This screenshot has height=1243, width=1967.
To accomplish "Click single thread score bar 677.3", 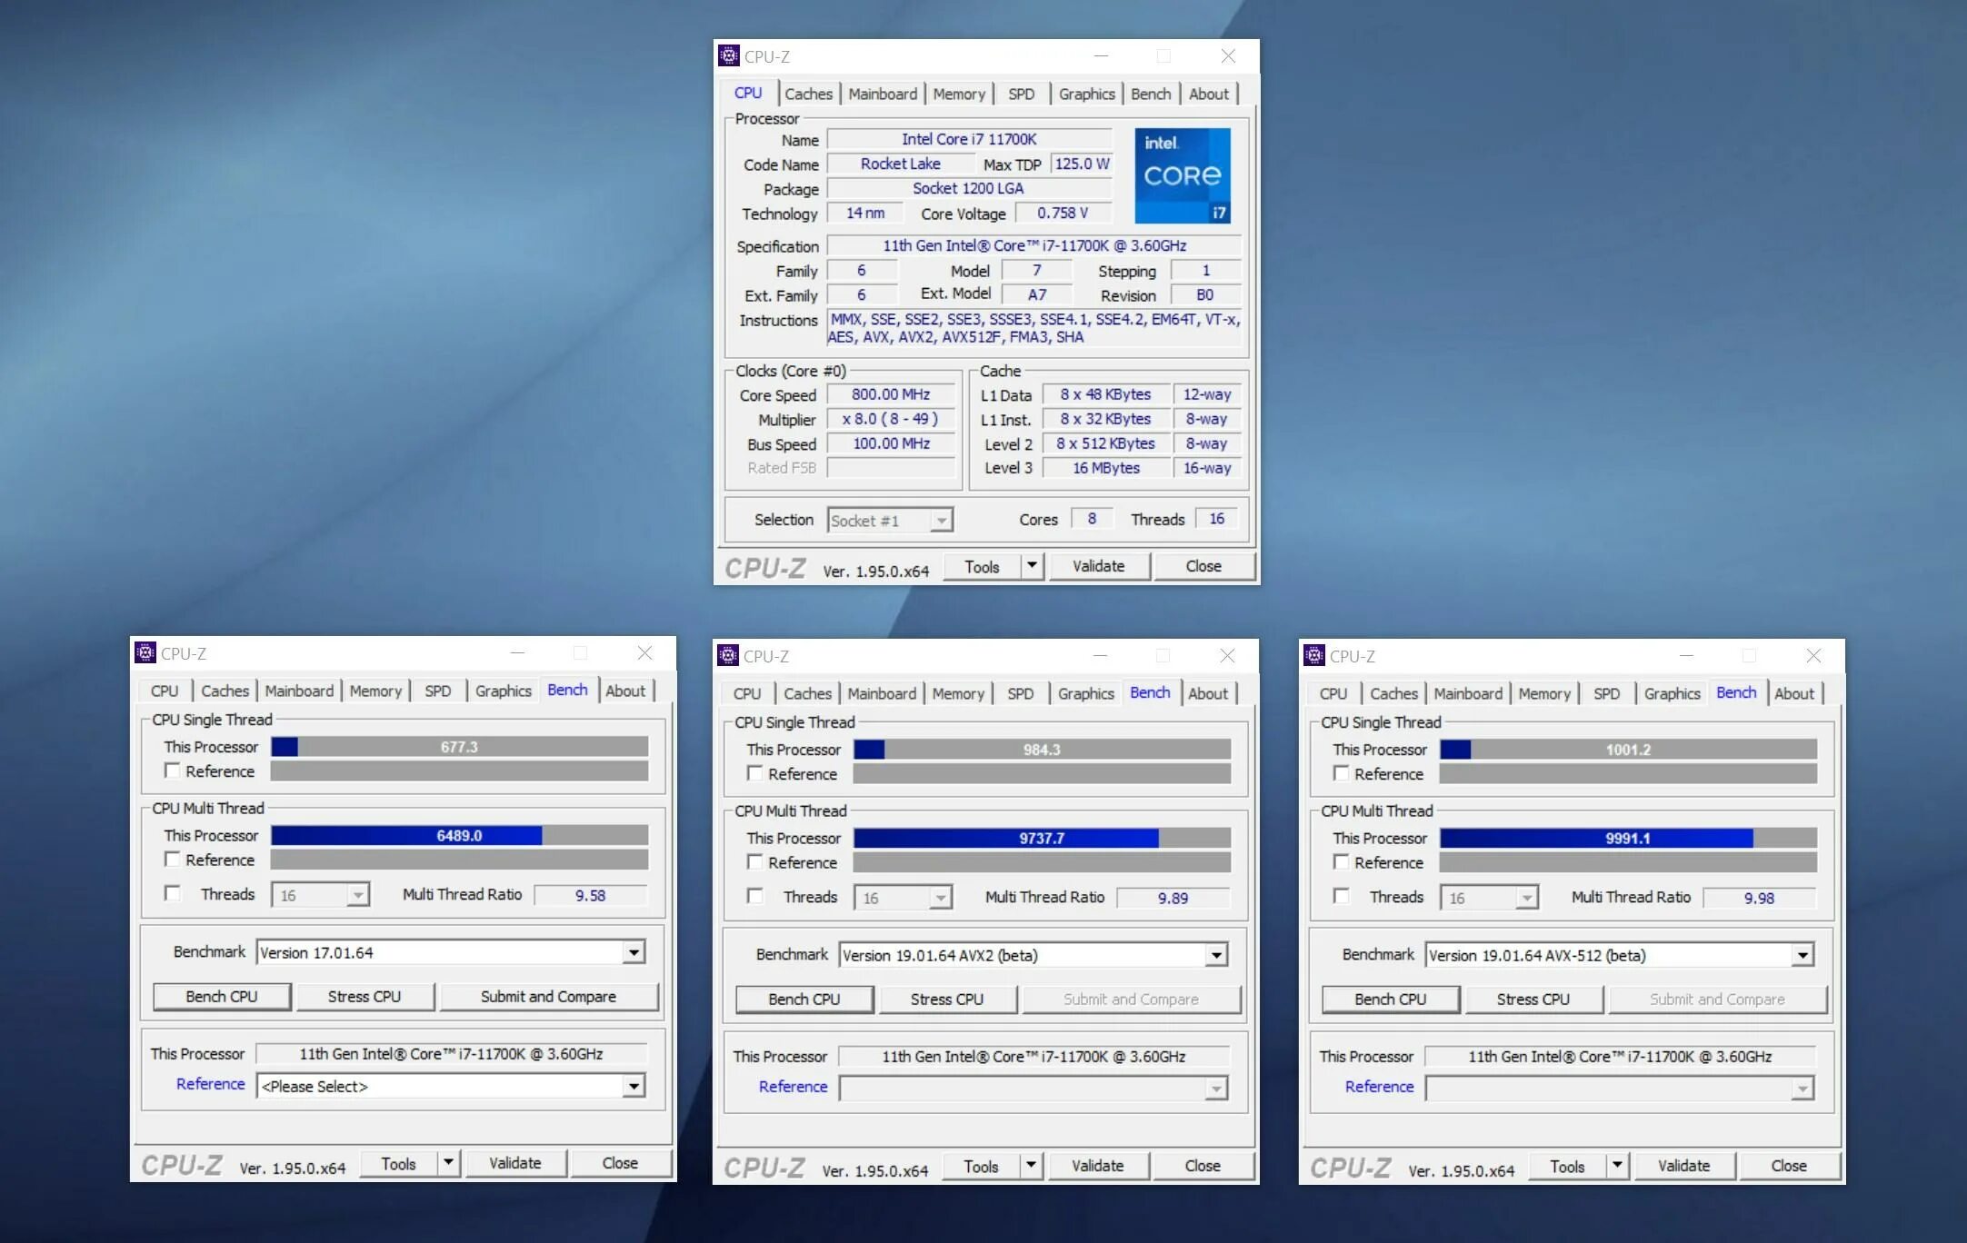I will pyautogui.click(x=459, y=746).
